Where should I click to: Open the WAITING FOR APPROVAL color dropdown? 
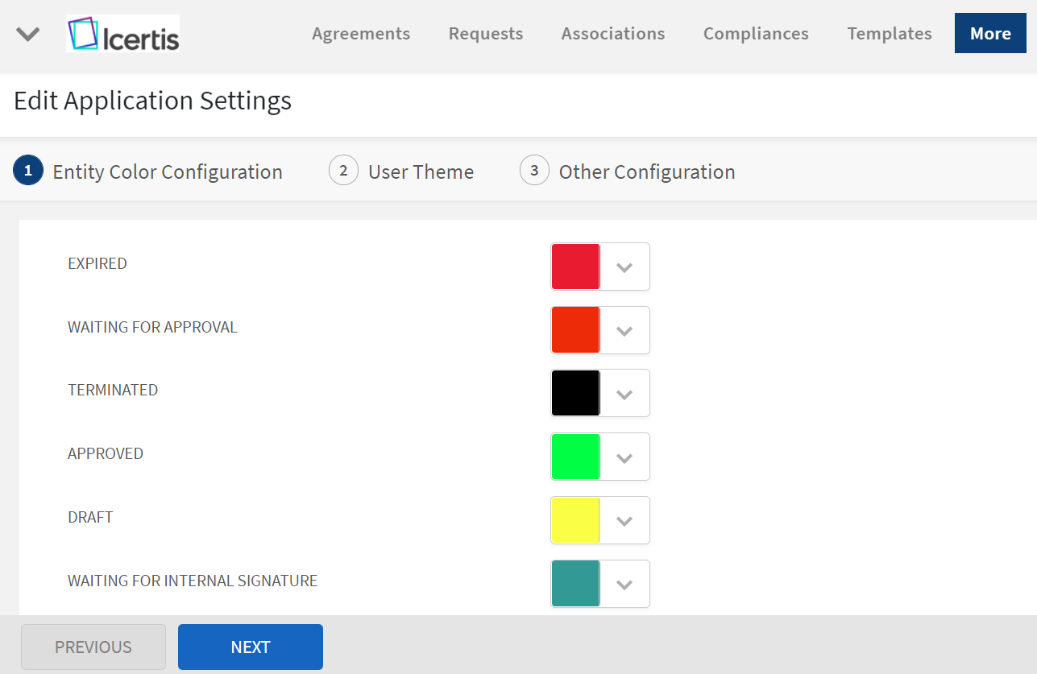click(624, 330)
